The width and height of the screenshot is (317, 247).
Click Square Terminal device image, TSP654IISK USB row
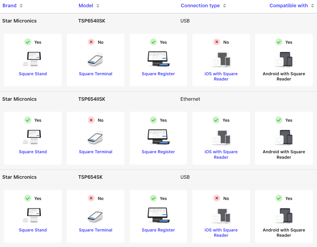[x=96, y=59]
